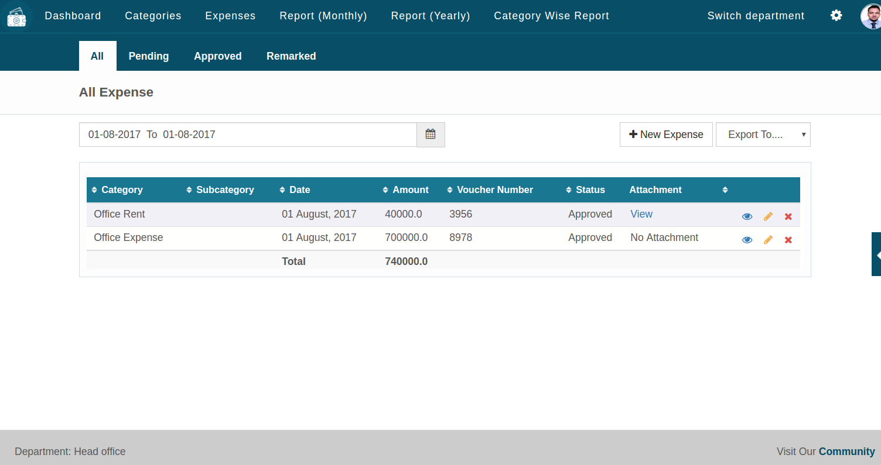Click the wallet app logo icon
The width and height of the screenshot is (881, 465).
[x=18, y=16]
